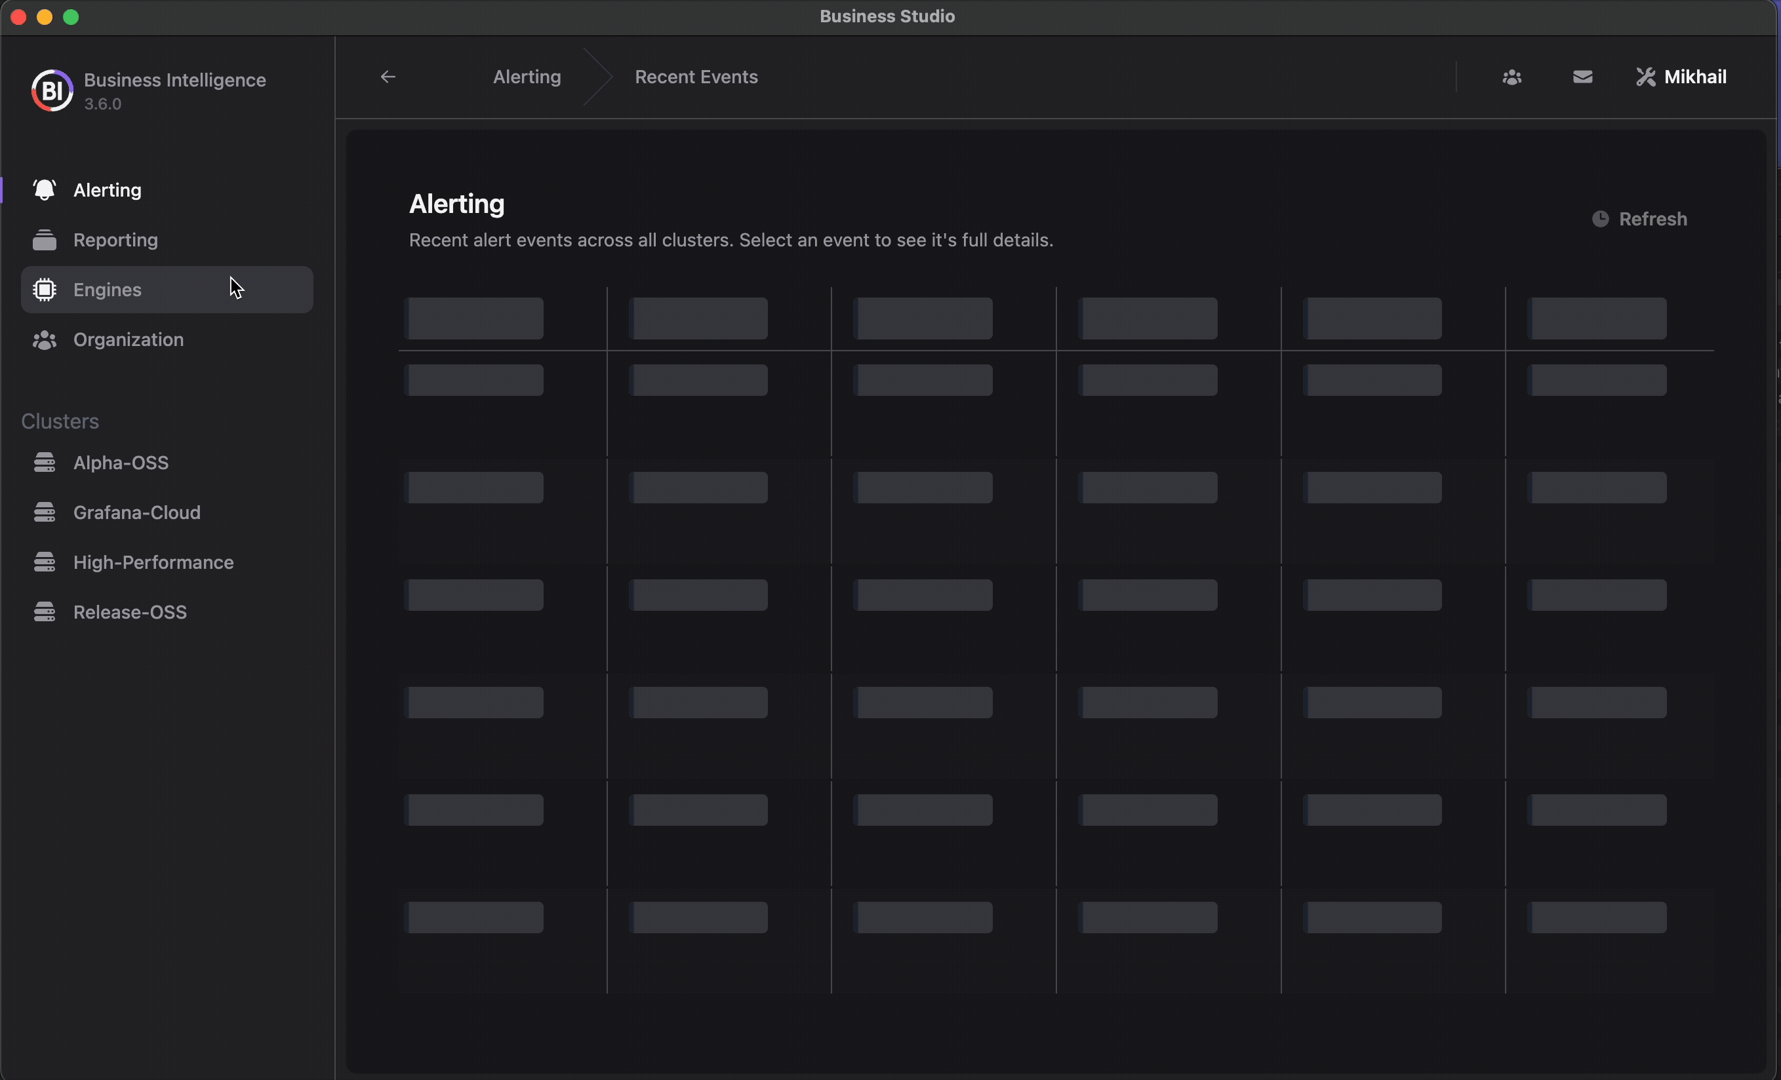Click the Business Intelligence app title
Viewport: 1781px width, 1080px height.
pos(175,80)
